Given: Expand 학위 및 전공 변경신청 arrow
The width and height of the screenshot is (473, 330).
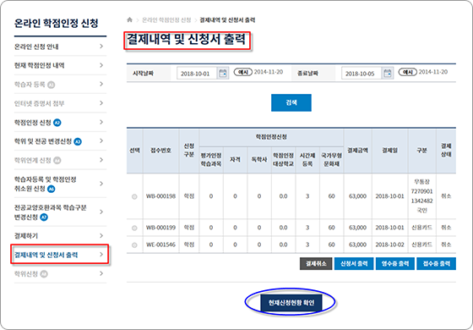Looking at the screenshot, I should [x=101, y=140].
